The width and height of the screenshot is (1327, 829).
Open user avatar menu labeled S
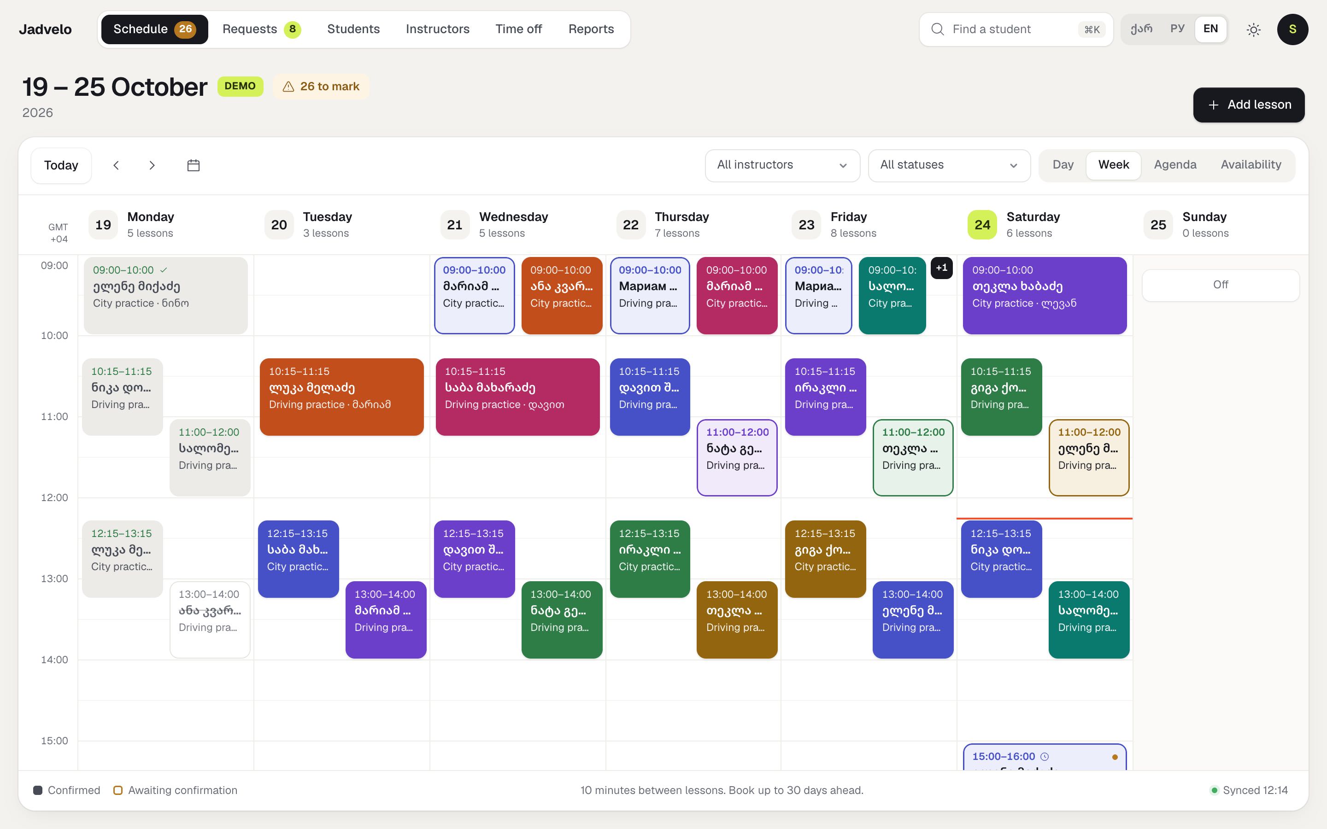(x=1292, y=29)
